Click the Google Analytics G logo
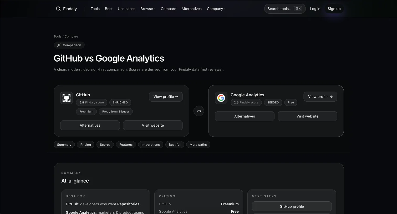 (x=221, y=98)
